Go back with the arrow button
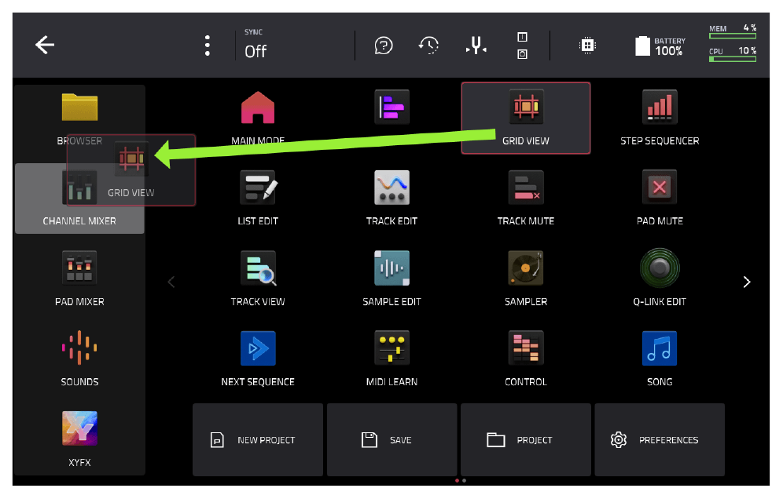Screen dimensions: 783x499 45,45
